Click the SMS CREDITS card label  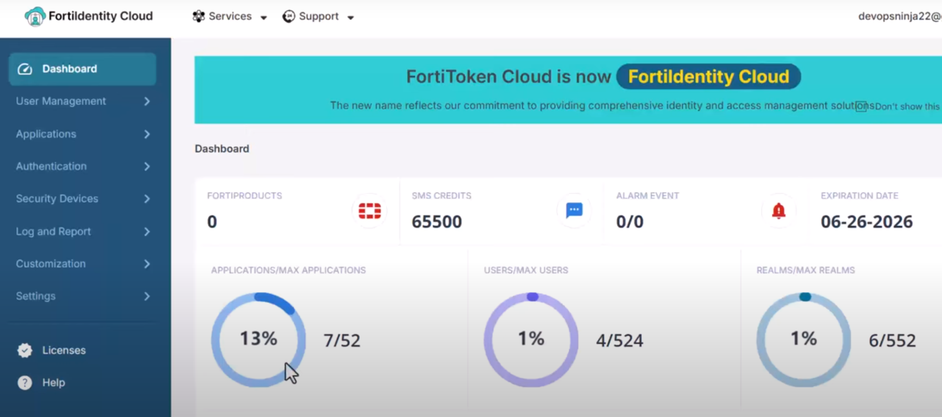(x=441, y=195)
